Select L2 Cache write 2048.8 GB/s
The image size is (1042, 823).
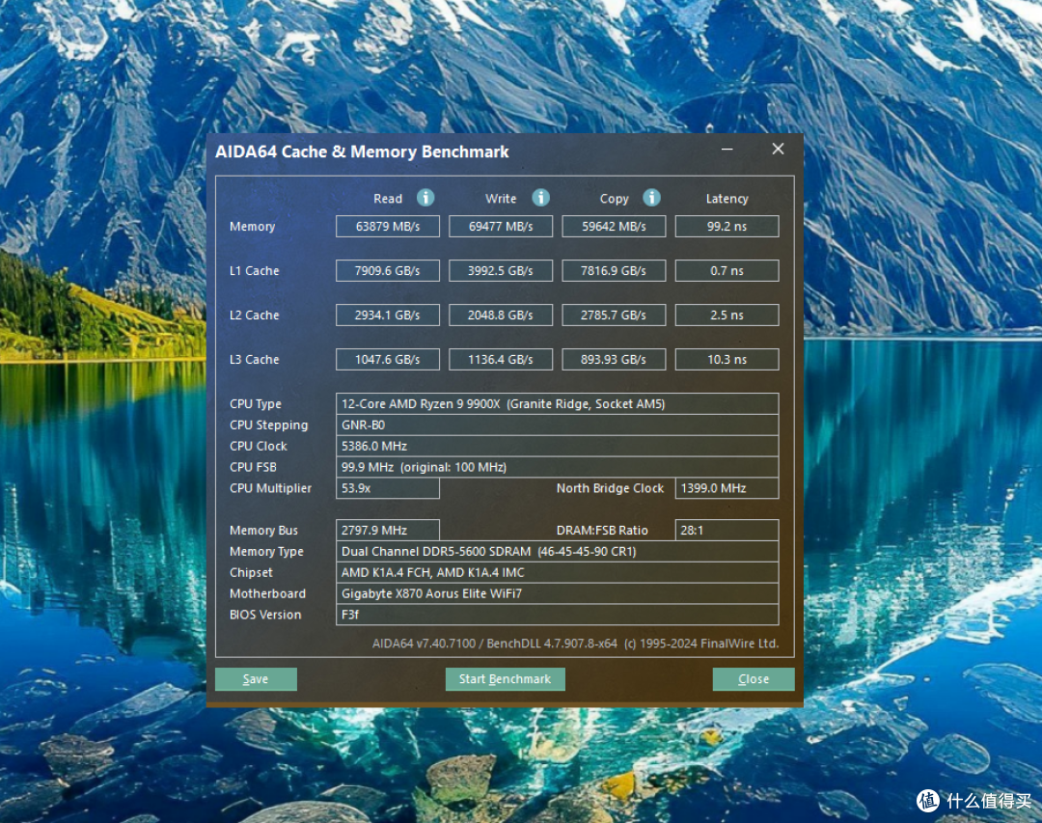(x=501, y=315)
